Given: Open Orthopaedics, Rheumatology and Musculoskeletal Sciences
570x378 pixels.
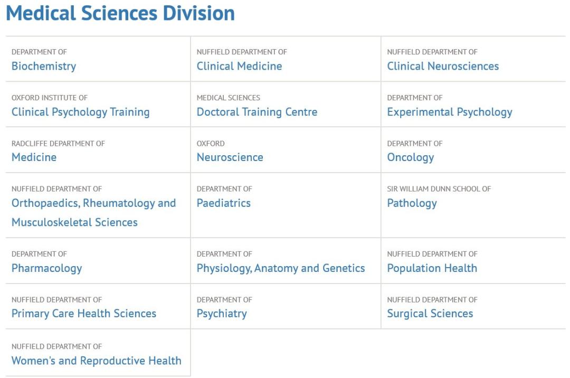Looking at the screenshot, I should pos(93,203).
